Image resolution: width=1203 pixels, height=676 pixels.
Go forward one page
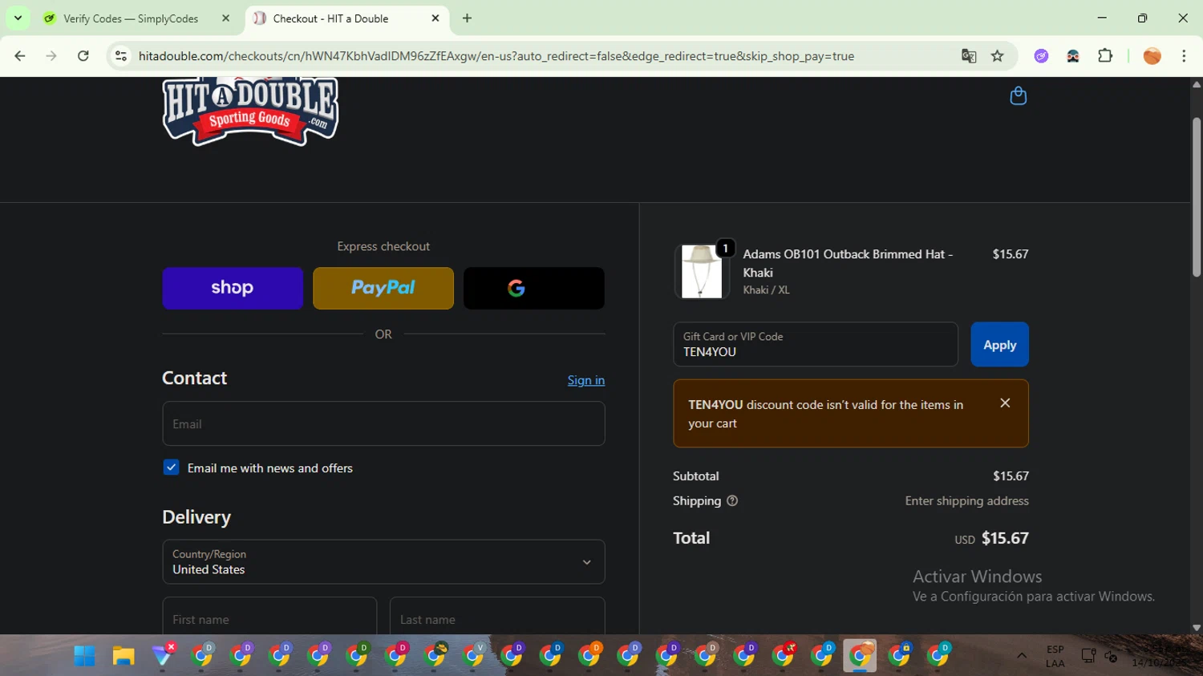[x=51, y=56]
